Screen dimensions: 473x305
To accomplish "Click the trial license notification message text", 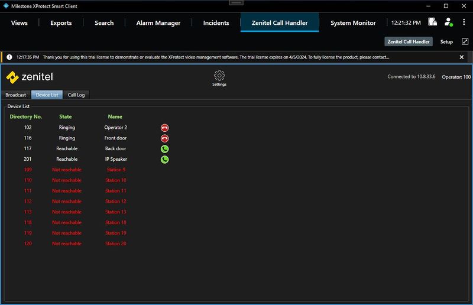I will [x=216, y=57].
